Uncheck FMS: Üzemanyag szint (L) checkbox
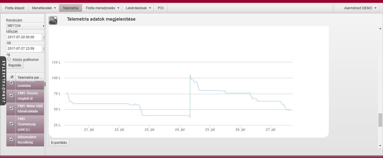The width and height of the screenshot is (383, 158). coord(11,124)
